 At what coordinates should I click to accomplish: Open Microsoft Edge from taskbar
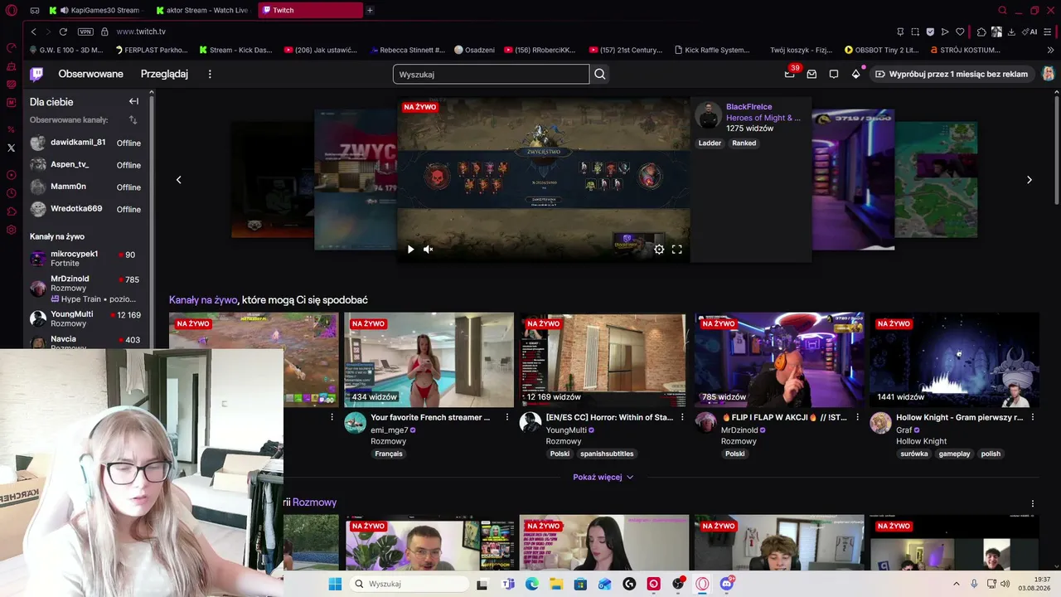(x=532, y=584)
